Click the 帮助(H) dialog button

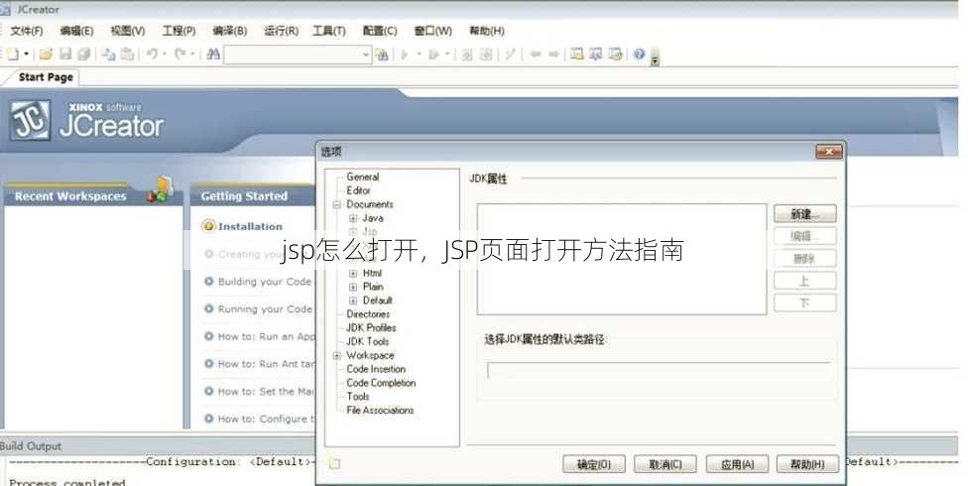click(x=808, y=464)
